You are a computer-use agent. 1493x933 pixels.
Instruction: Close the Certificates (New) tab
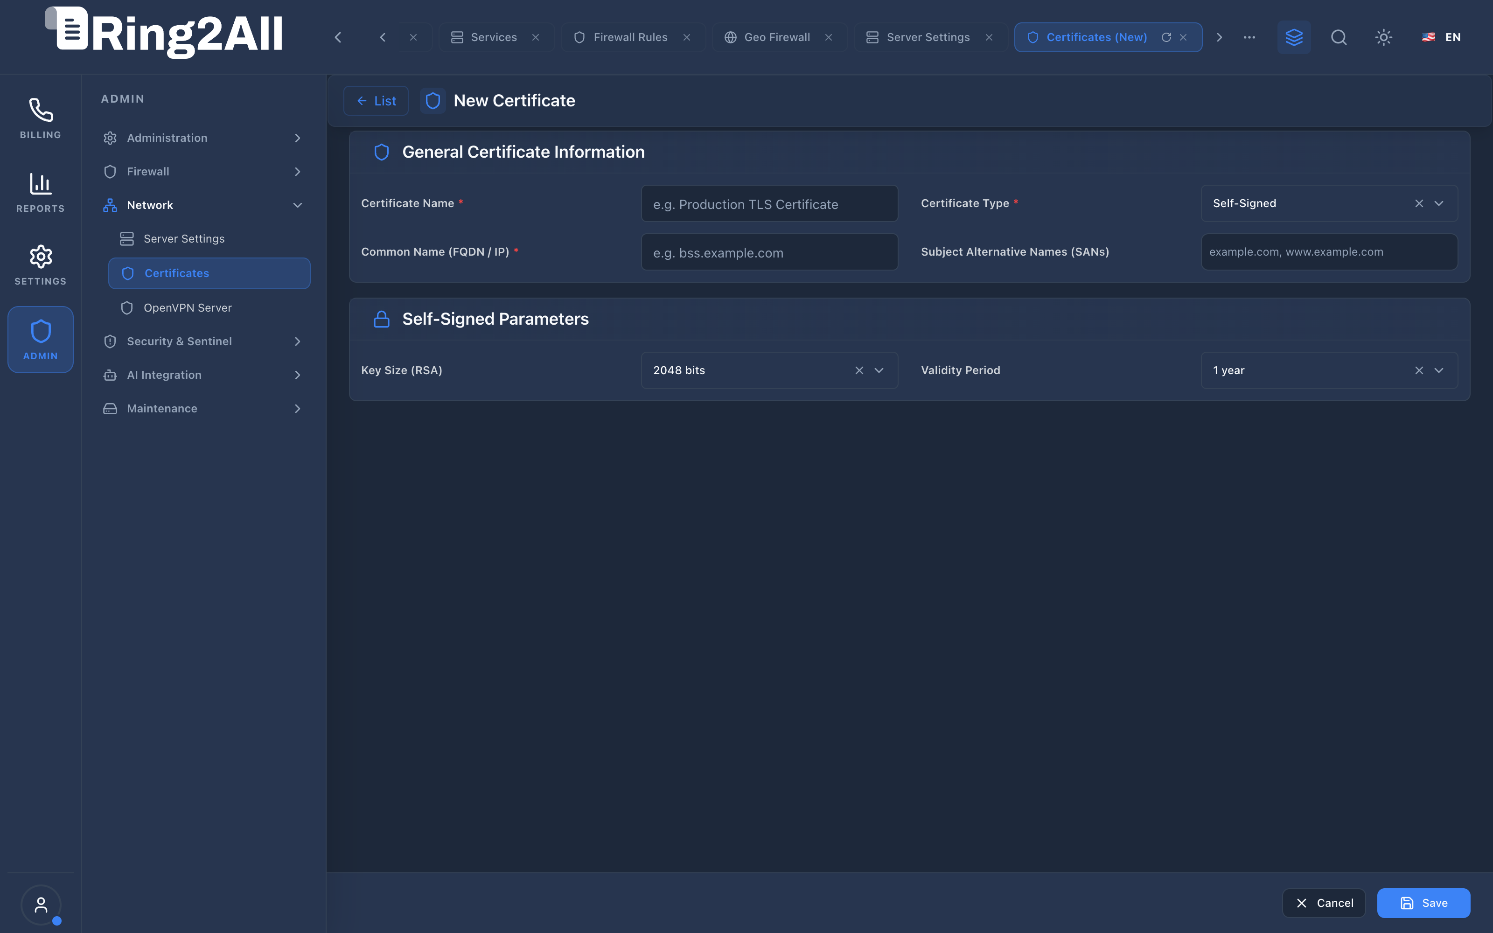tap(1183, 37)
